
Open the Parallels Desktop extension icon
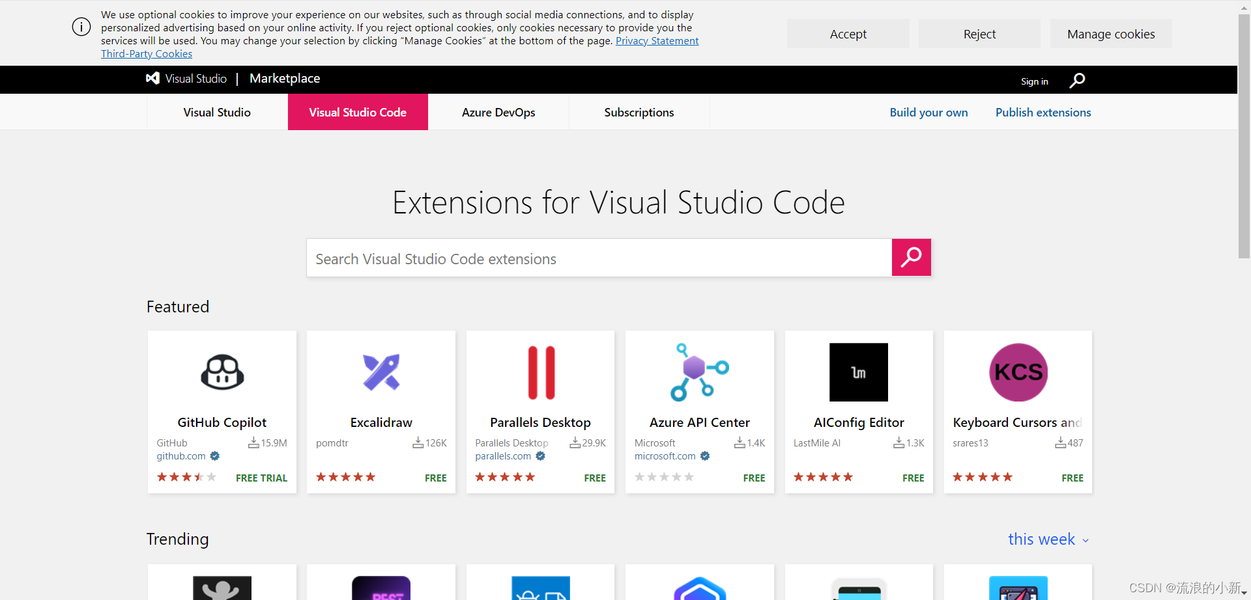click(x=541, y=372)
